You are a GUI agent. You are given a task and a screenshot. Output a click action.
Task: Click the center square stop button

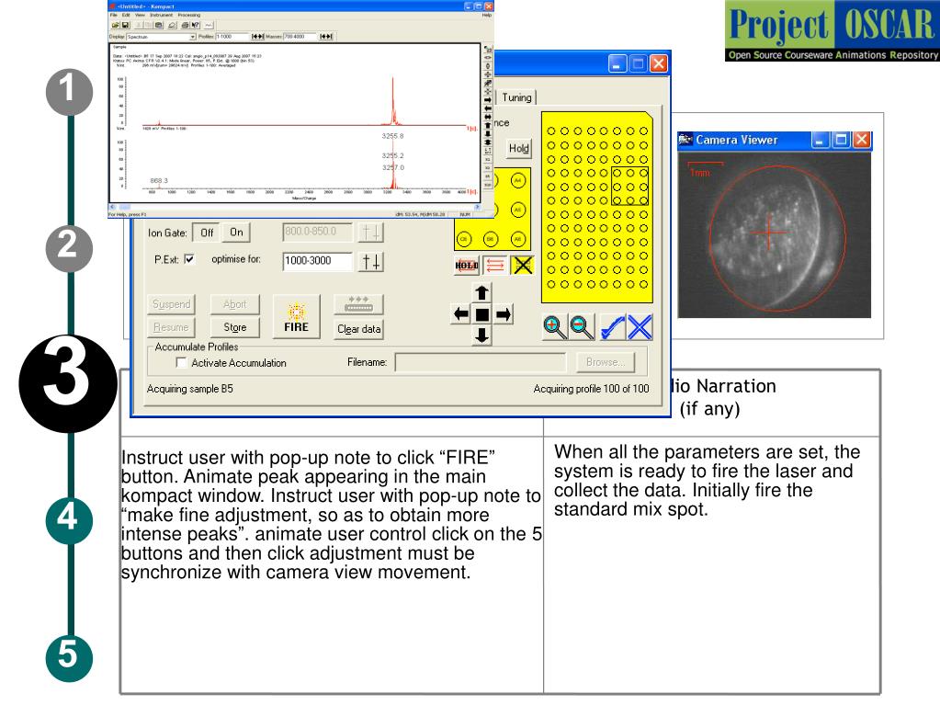(x=482, y=314)
